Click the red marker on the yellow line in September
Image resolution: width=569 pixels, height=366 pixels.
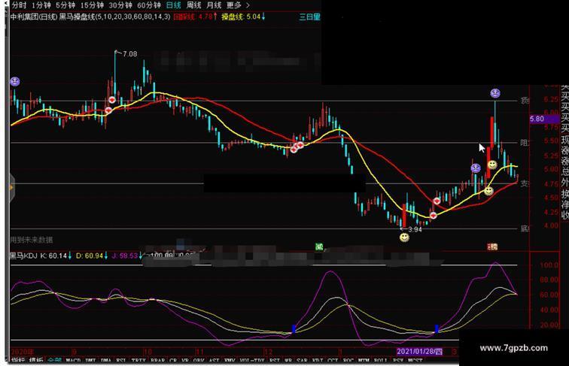(x=108, y=110)
